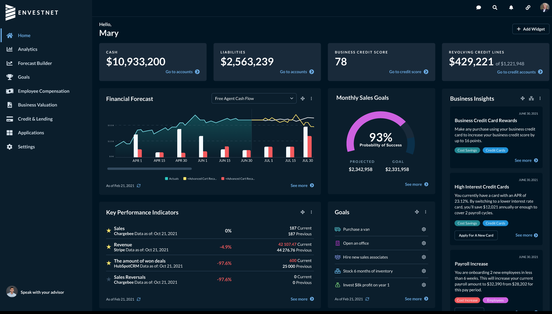
Task: Open Mary's profile avatar
Action: pyautogui.click(x=545, y=8)
